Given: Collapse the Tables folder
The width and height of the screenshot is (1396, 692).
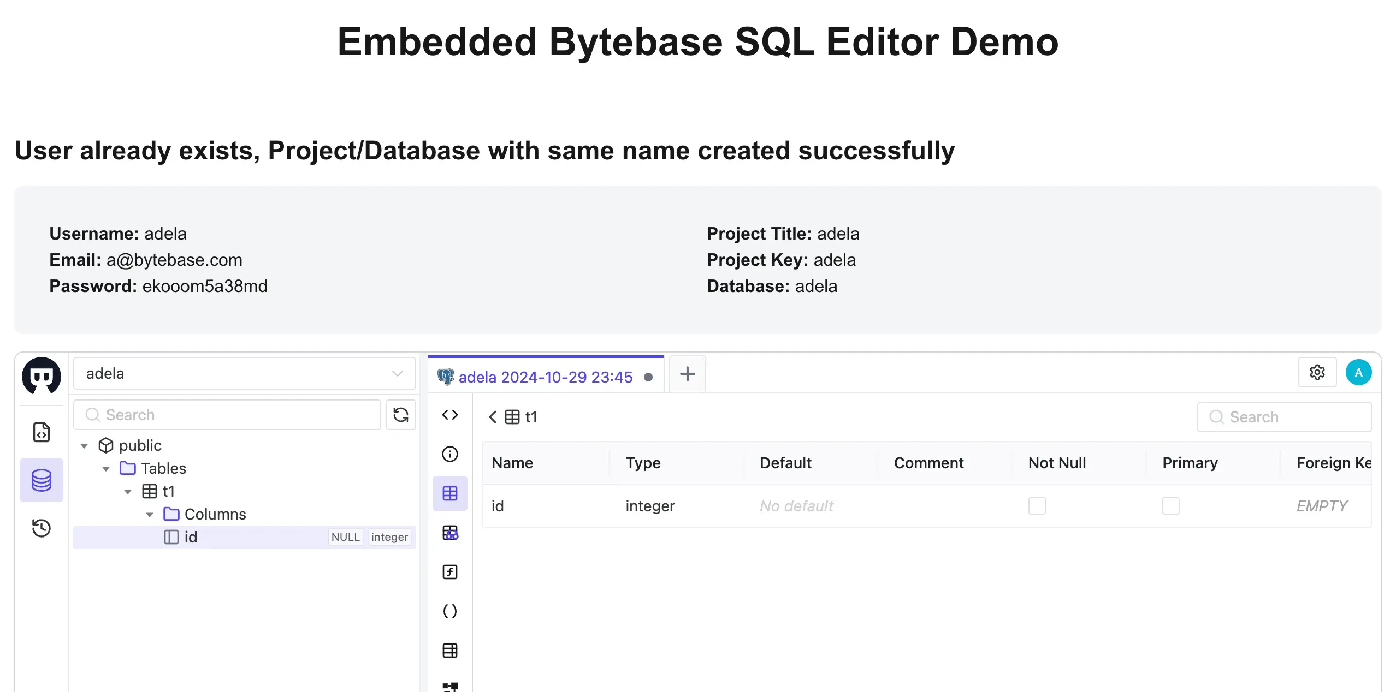Looking at the screenshot, I should coord(106,469).
